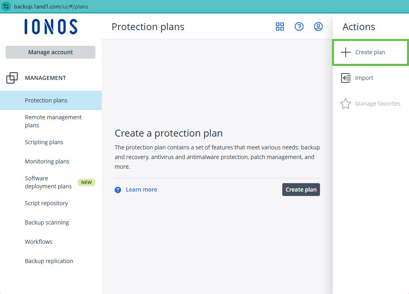409x294 pixels.
Task: Open Software deployment plans
Action: pos(48,182)
